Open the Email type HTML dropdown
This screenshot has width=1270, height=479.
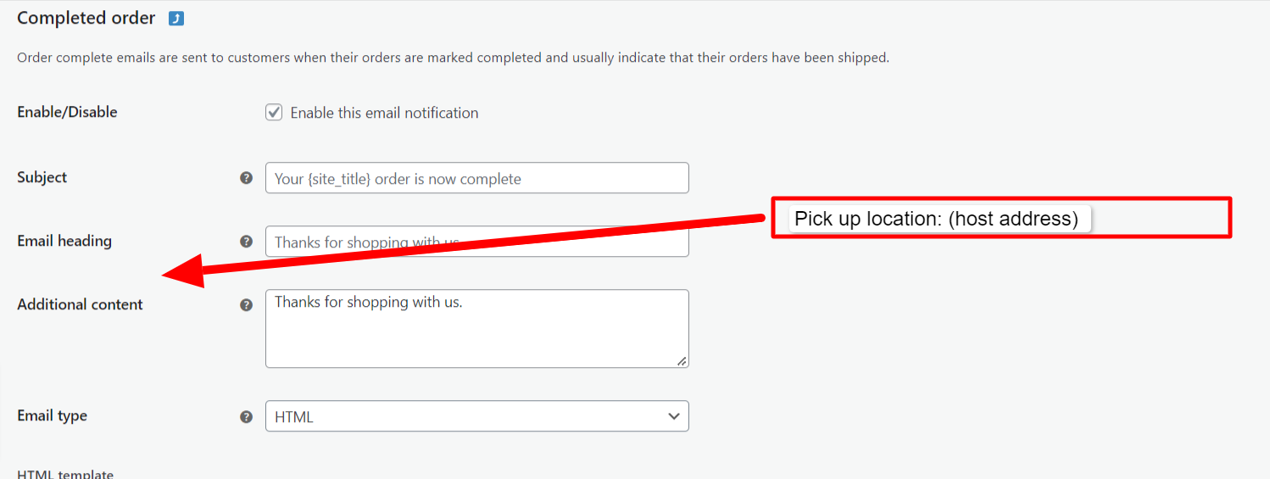pyautogui.click(x=476, y=416)
